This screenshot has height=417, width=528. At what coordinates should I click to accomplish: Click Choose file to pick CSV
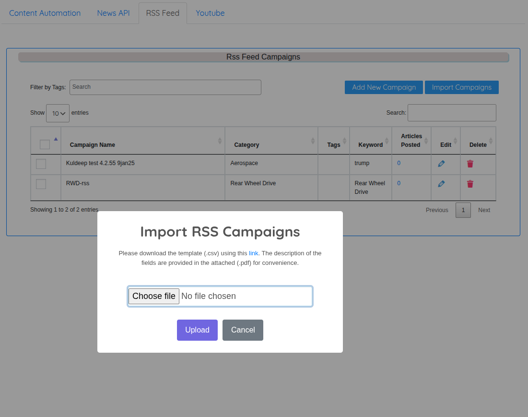[x=154, y=296]
